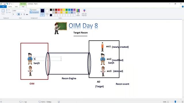Adjust the zoom slider handle
The height and width of the screenshot is (103, 184).
pyautogui.click(x=175, y=102)
